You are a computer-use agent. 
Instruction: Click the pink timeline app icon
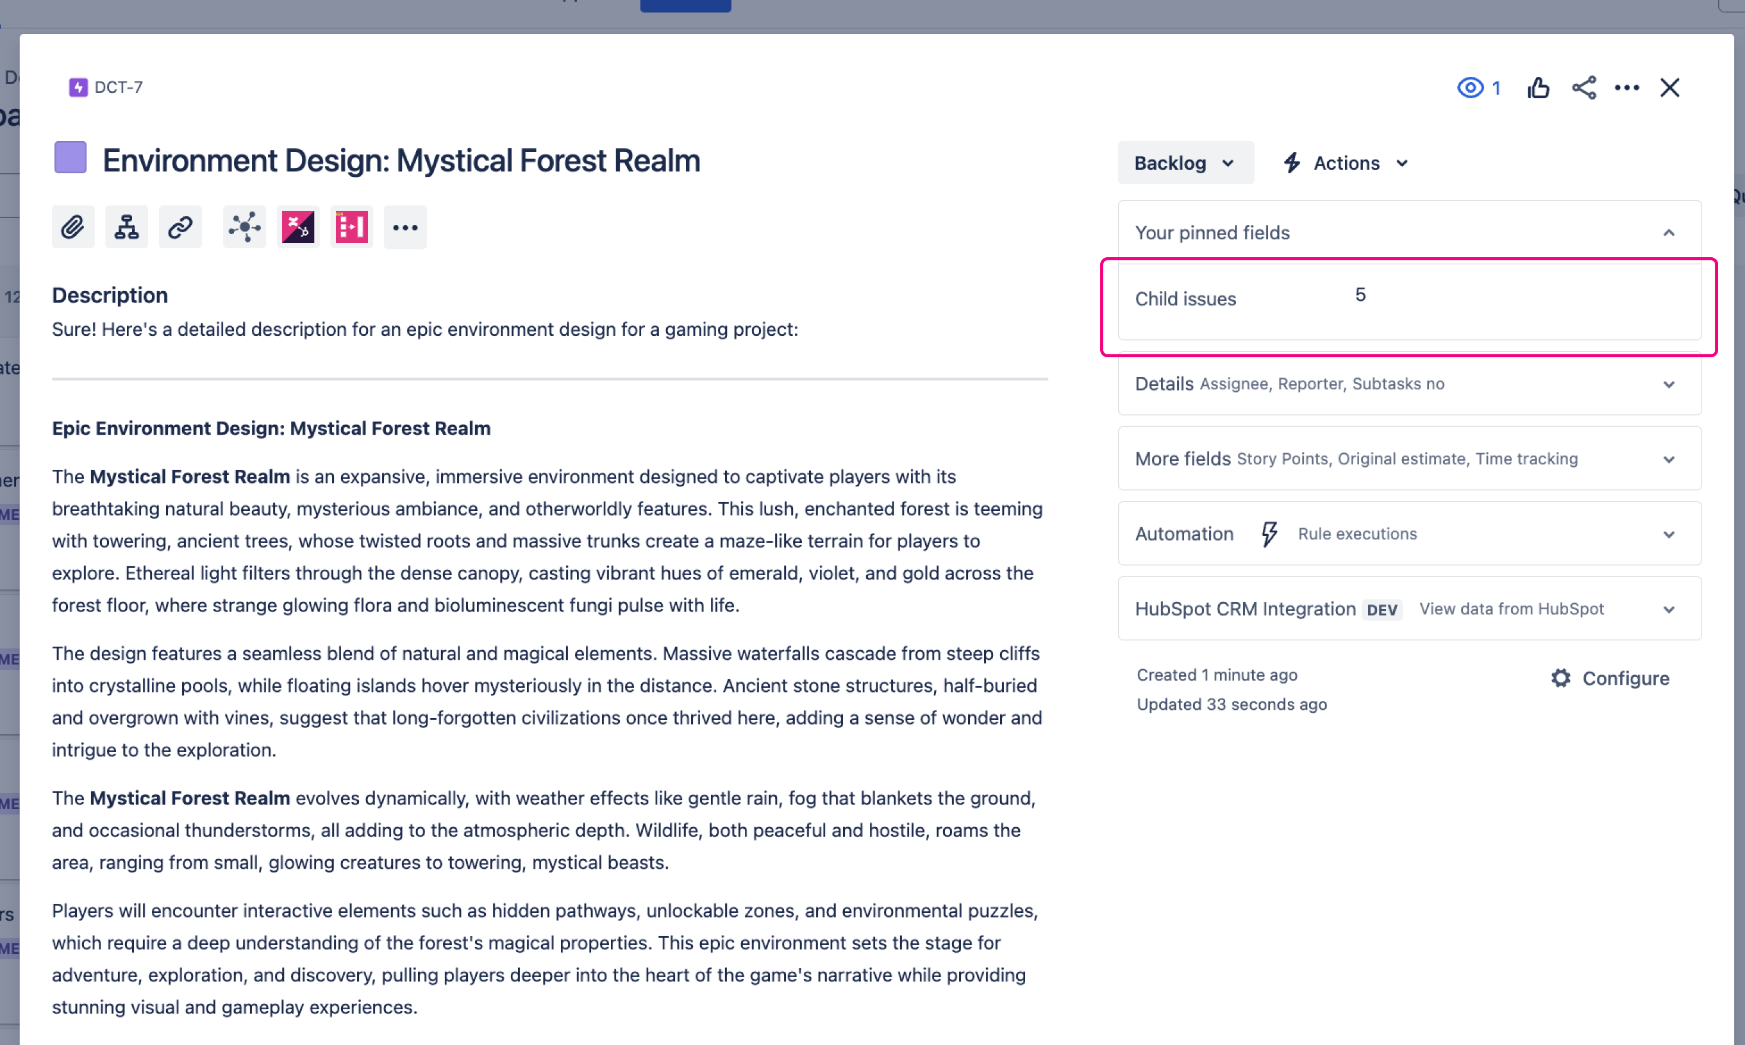click(351, 227)
